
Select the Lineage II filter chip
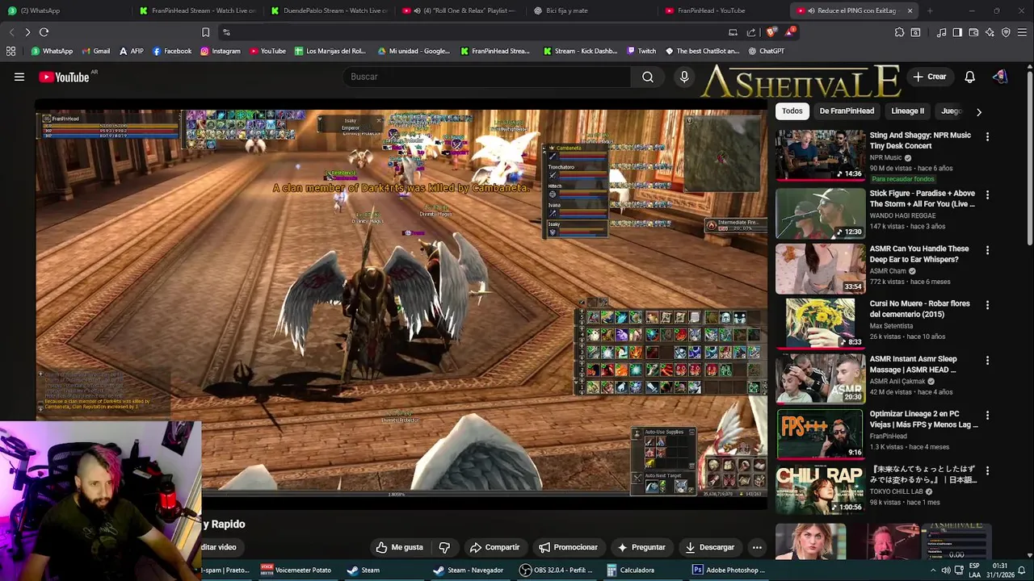point(907,111)
